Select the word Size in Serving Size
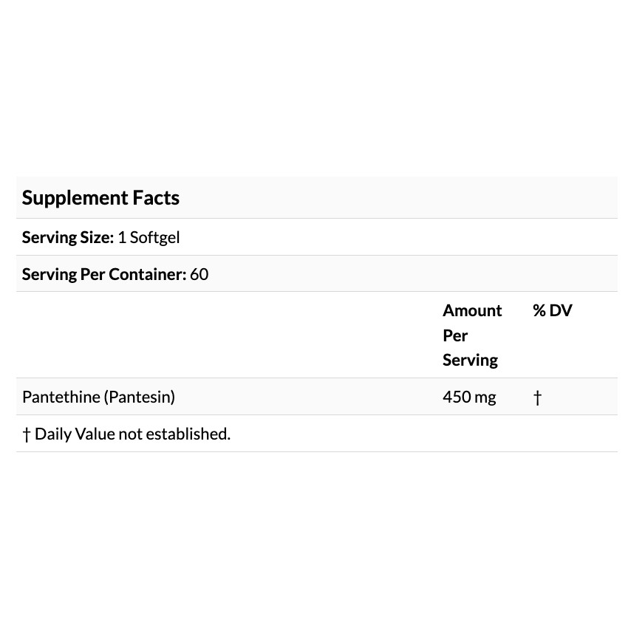This screenshot has height=628, width=628. [97, 237]
